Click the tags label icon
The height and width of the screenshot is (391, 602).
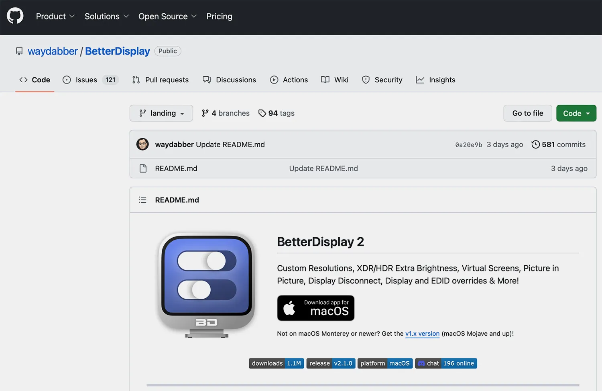click(x=262, y=113)
